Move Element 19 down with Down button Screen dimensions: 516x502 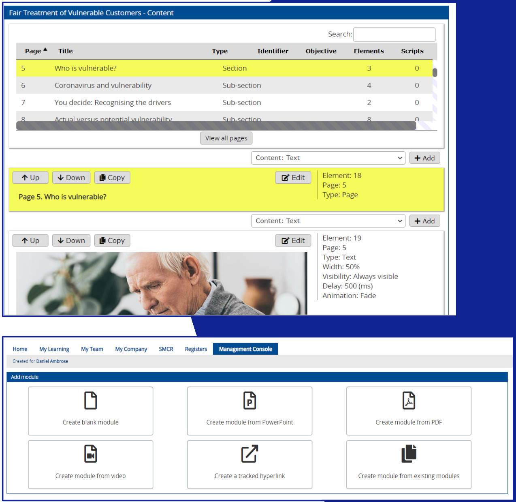click(71, 240)
